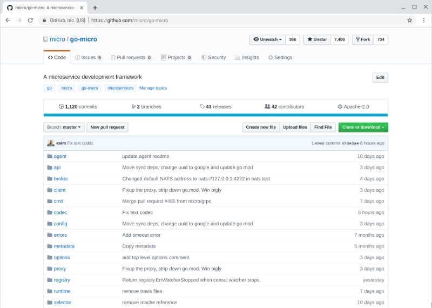Select the go-micro topic tag

click(90, 88)
